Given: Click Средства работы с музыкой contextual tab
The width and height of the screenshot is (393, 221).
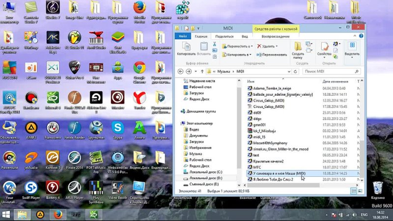Looking at the screenshot, I should pos(276,29).
